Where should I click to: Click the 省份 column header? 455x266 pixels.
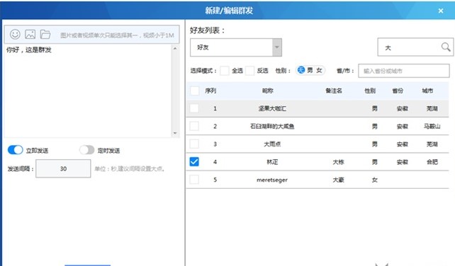[x=398, y=91]
